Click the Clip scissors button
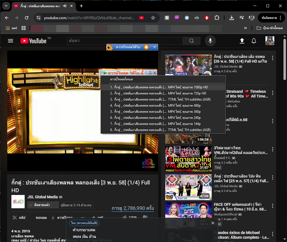 pyautogui.click(x=19, y=218)
